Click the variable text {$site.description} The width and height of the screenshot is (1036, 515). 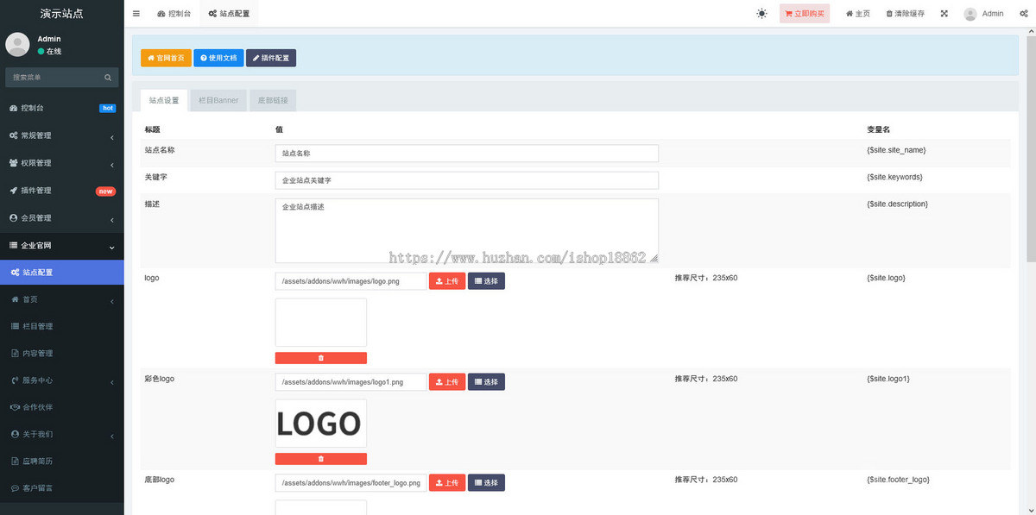click(897, 204)
